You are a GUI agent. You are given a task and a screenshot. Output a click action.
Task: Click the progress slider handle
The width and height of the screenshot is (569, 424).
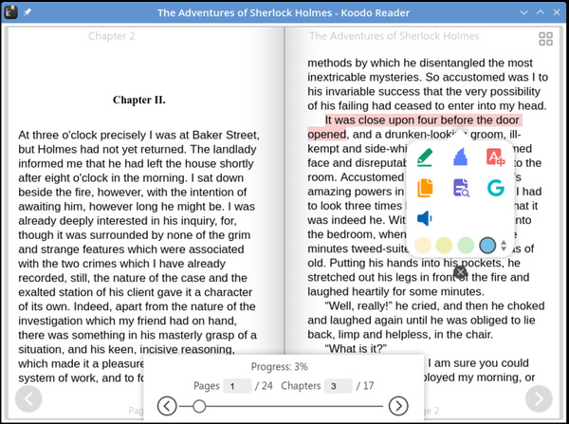coord(199,406)
